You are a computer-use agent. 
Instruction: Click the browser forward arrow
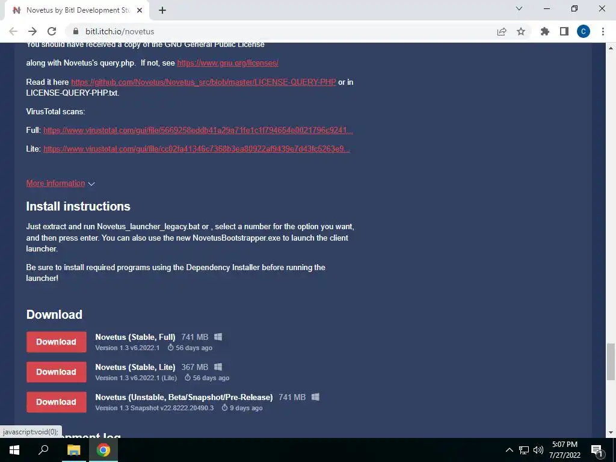32,31
